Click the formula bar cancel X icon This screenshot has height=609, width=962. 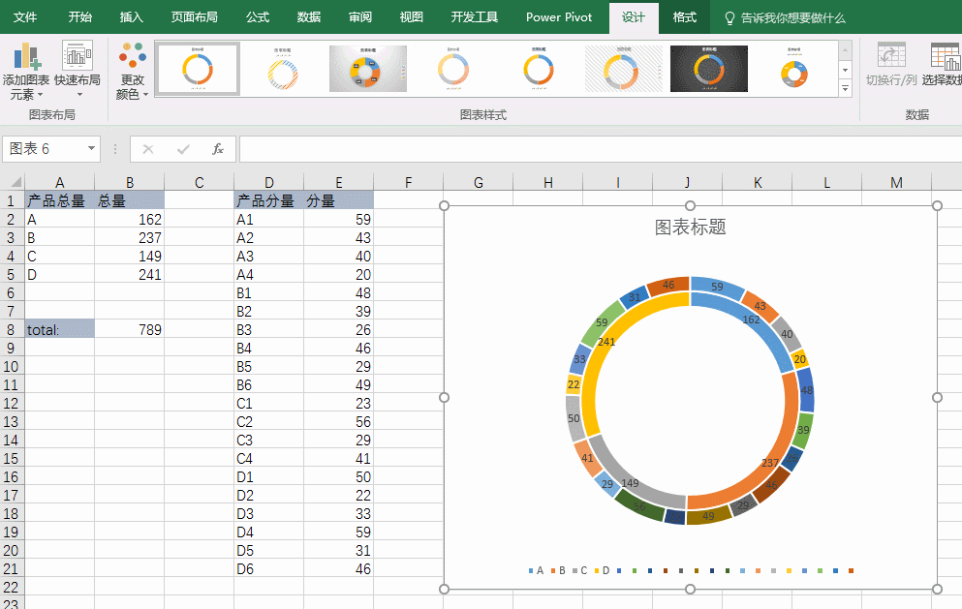(x=148, y=149)
